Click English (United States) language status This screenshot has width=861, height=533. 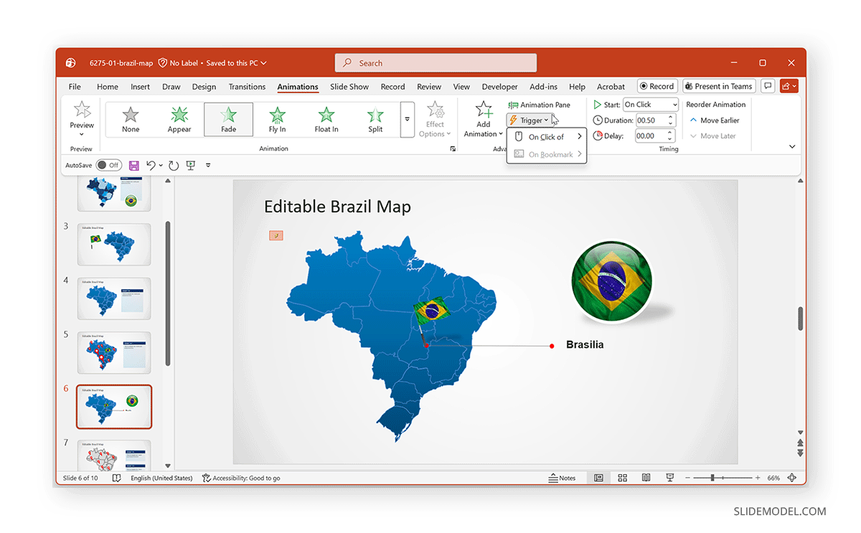(x=161, y=478)
